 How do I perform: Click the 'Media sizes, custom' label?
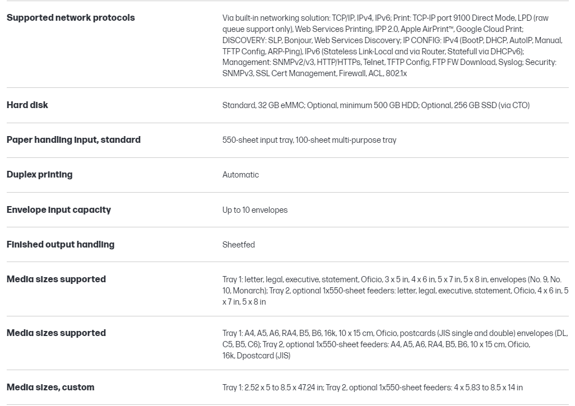pos(50,388)
